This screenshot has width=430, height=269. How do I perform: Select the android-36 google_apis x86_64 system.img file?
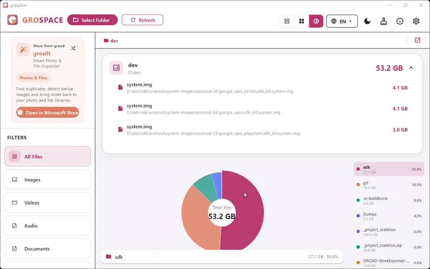[262, 109]
